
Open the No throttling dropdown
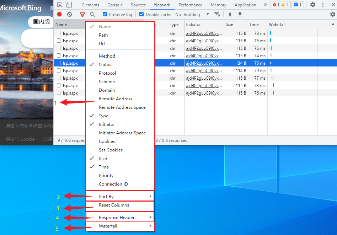click(x=192, y=15)
